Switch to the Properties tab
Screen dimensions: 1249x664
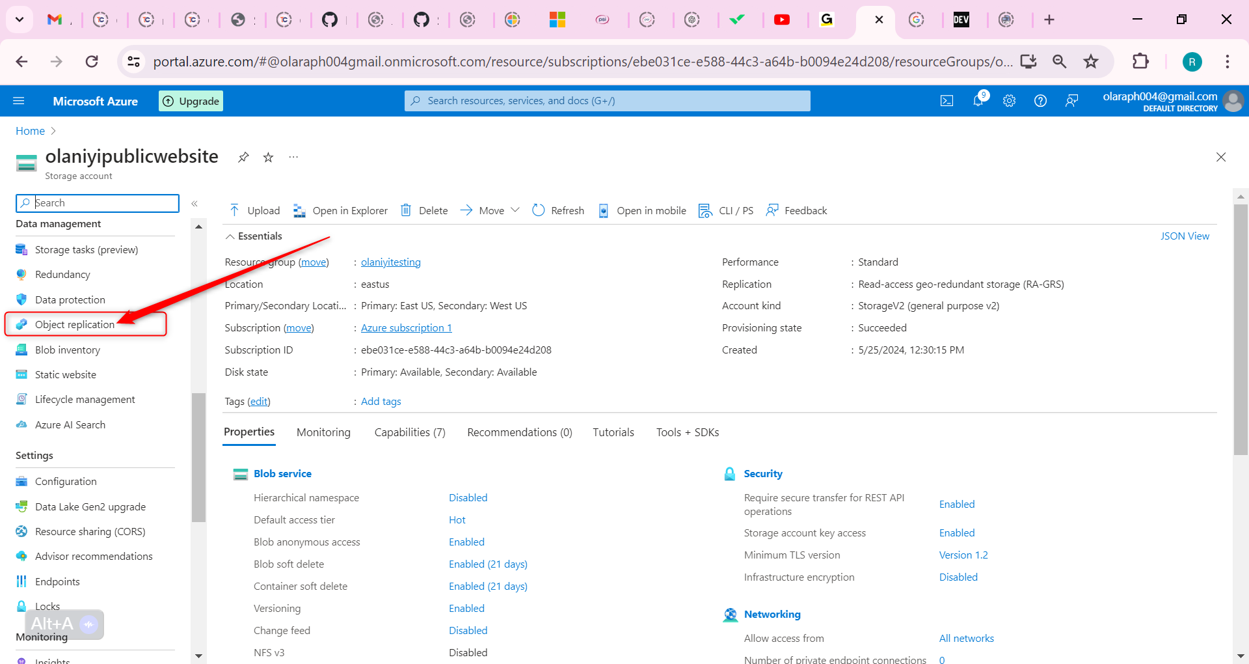(x=249, y=432)
